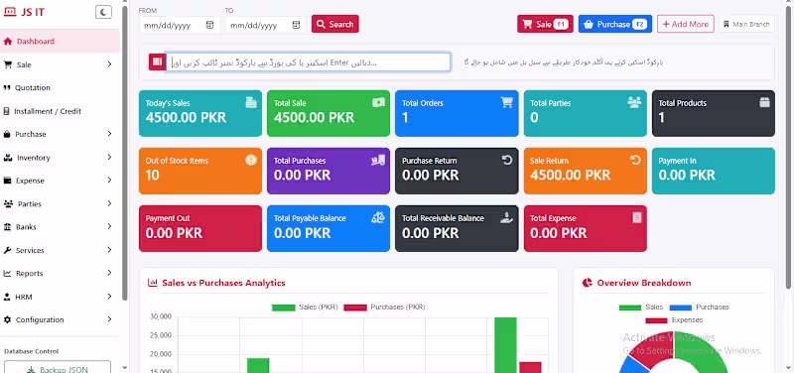Expand the Sale sidebar chevron
This screenshot has width=794, height=373.
[x=109, y=64]
